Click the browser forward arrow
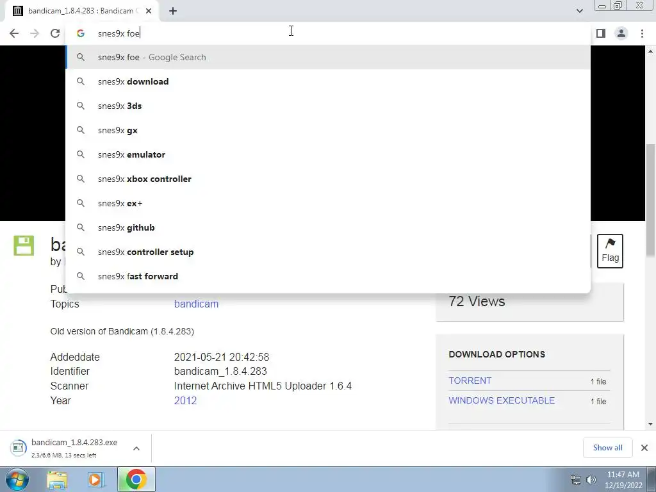The height and width of the screenshot is (492, 656). click(35, 33)
